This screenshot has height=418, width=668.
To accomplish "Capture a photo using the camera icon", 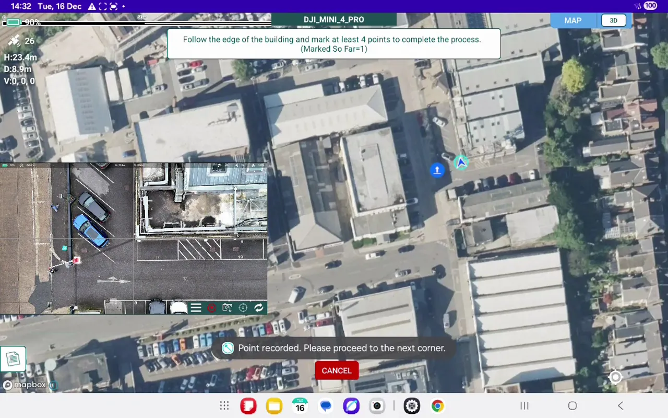I will pyautogui.click(x=228, y=308).
